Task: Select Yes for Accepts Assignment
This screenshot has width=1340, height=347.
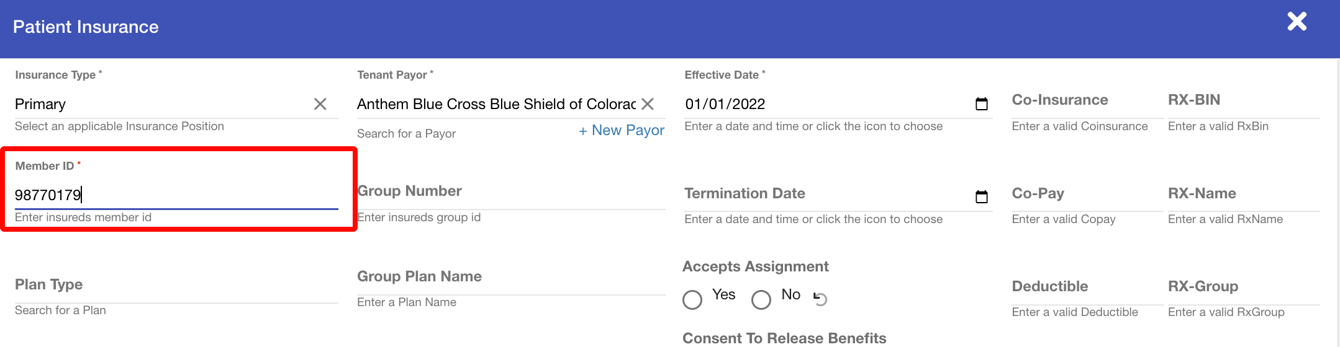Action: click(692, 300)
